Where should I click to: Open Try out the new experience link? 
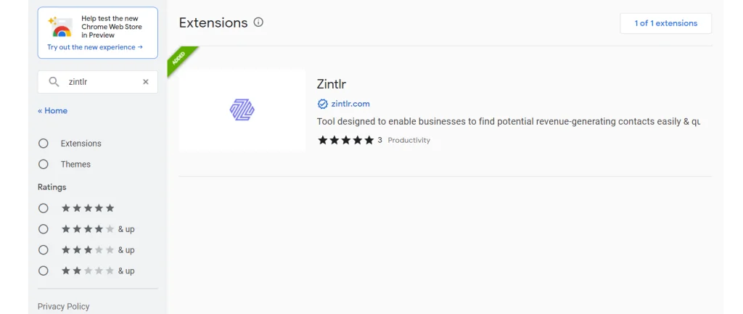coord(95,47)
